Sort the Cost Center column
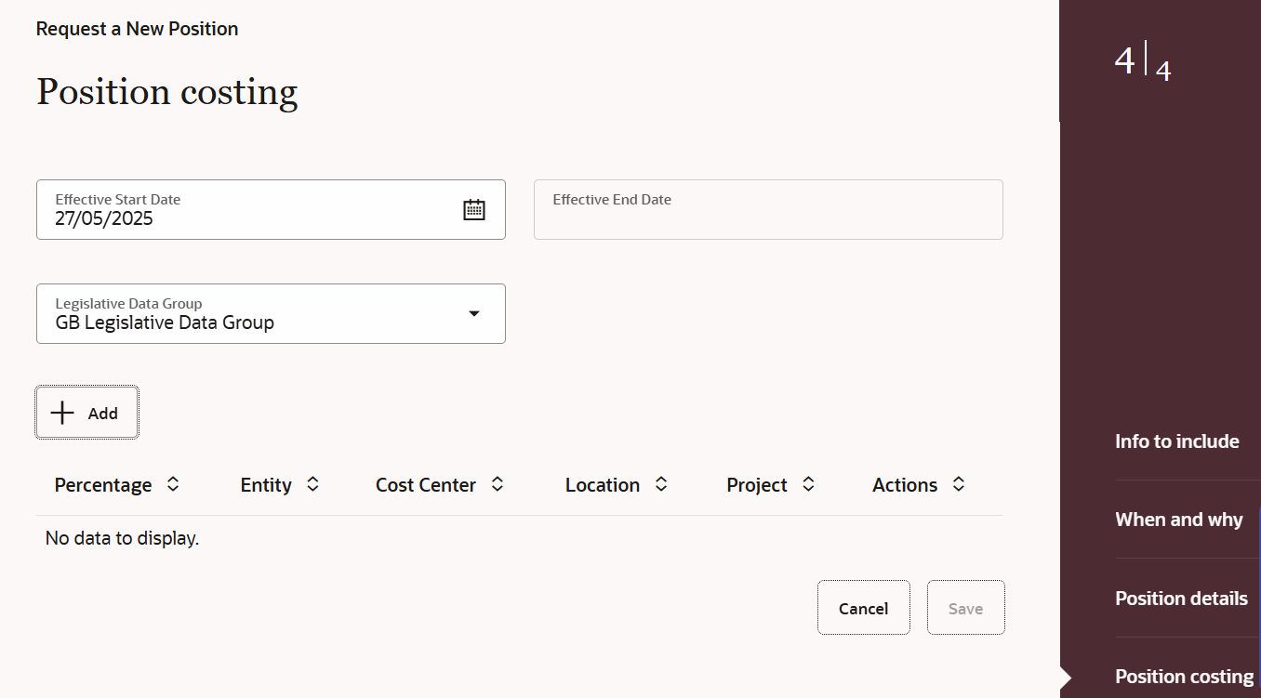This screenshot has width=1261, height=698. 498,484
